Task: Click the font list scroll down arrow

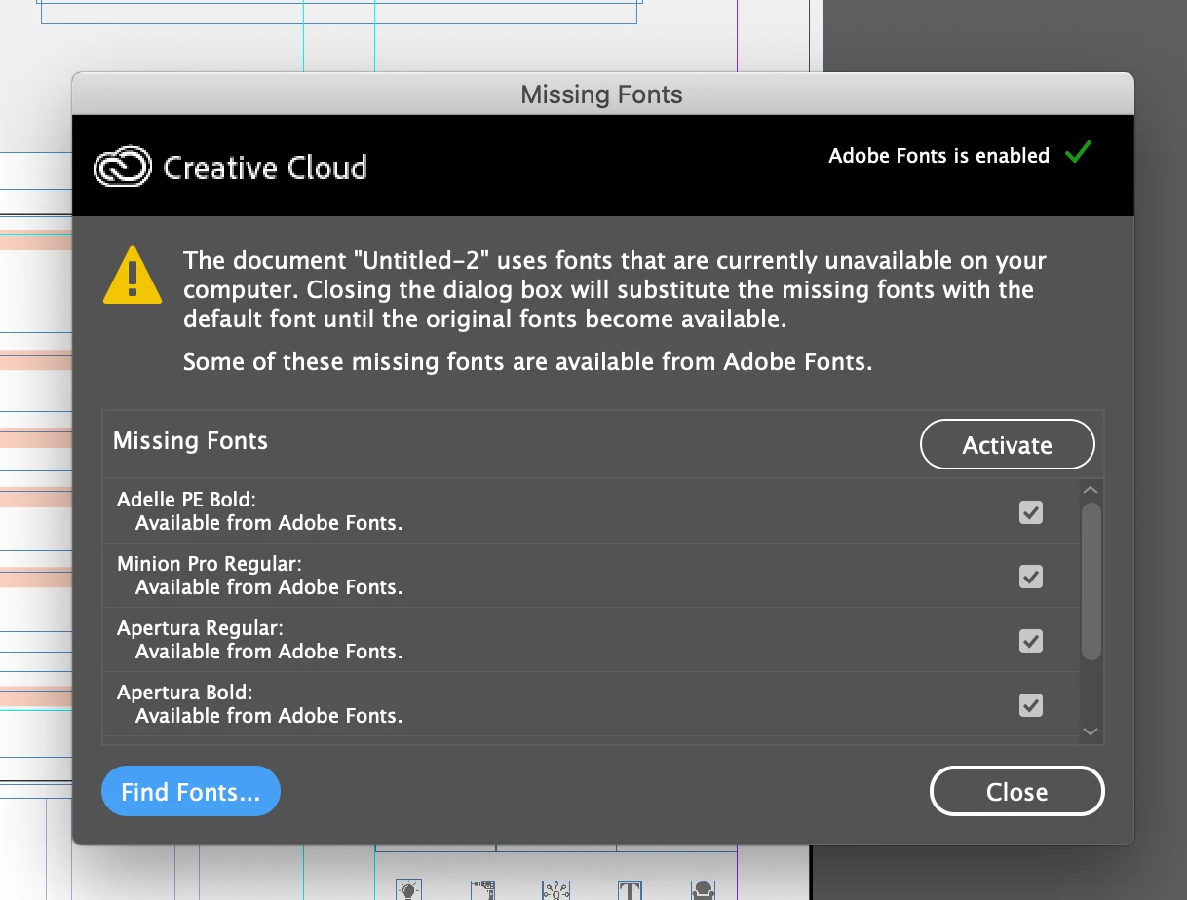Action: 1091,731
